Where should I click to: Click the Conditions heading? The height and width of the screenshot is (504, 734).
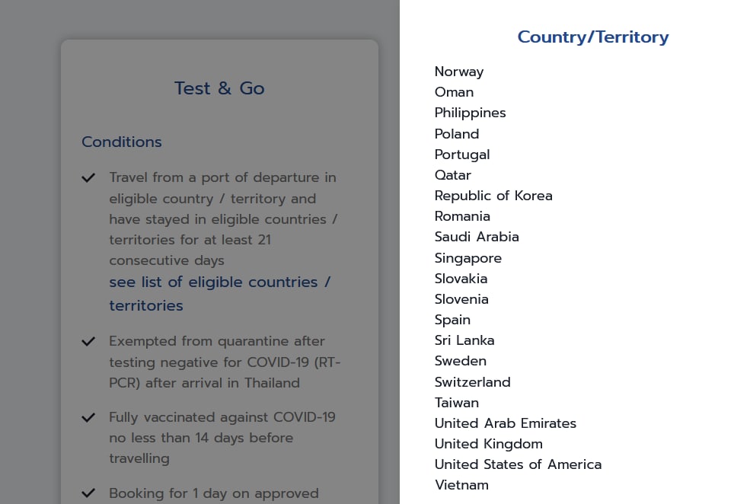[122, 142]
